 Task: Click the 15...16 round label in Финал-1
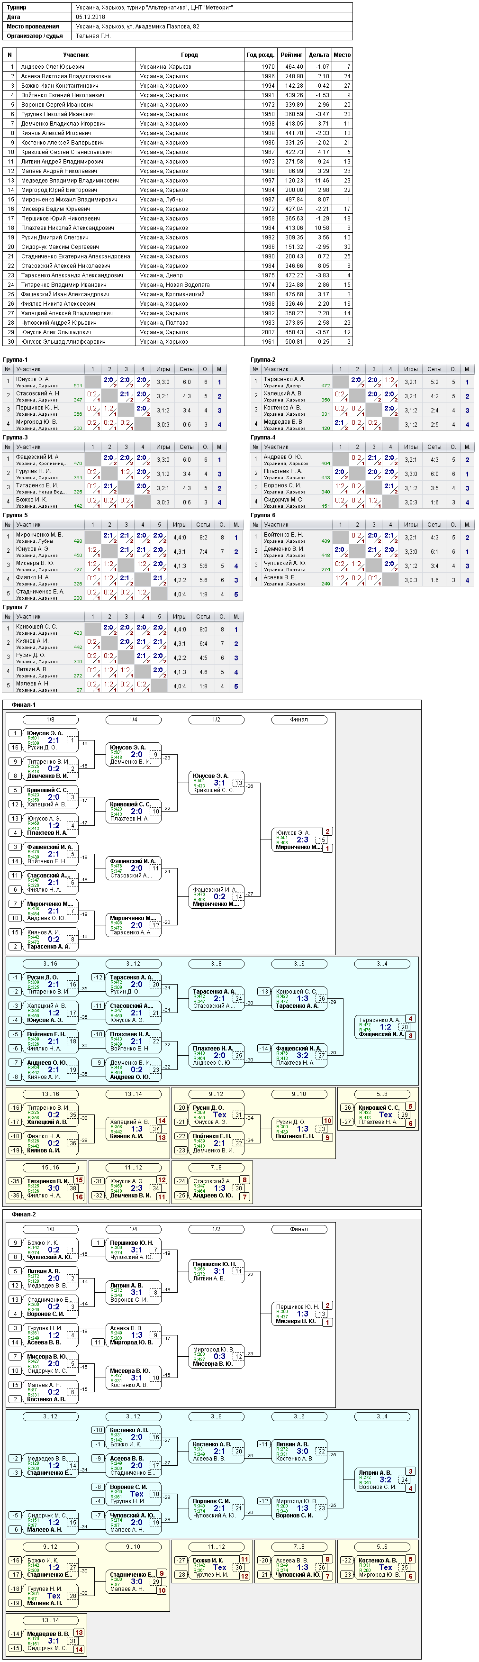click(x=50, y=1168)
